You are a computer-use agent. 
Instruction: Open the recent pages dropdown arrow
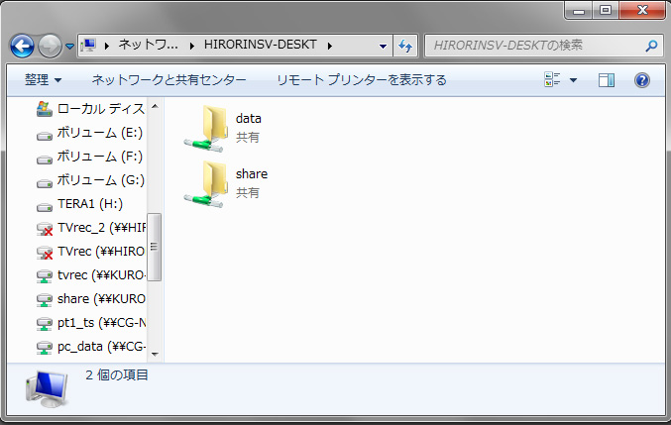(69, 46)
